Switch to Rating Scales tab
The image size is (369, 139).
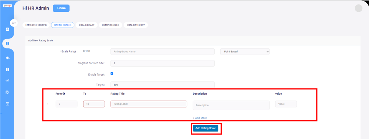63,25
